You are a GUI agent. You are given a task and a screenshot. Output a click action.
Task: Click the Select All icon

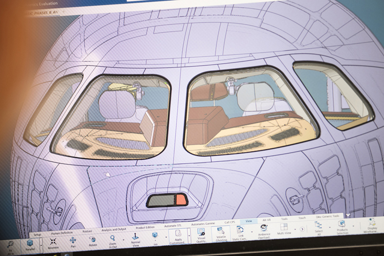click(318, 225)
